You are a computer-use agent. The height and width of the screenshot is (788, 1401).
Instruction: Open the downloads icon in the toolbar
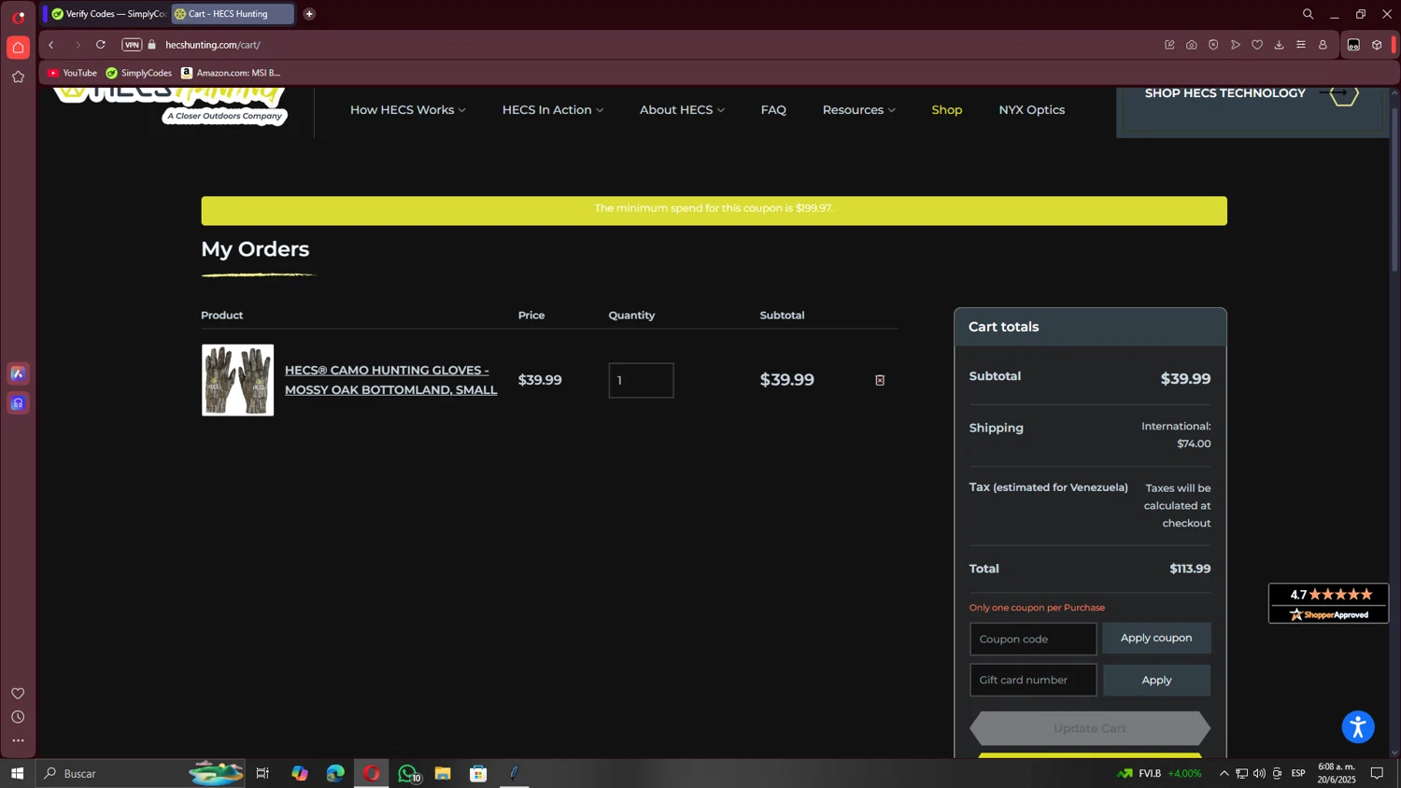(1280, 45)
